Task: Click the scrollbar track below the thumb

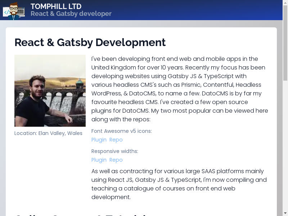Action: tap(285, 144)
